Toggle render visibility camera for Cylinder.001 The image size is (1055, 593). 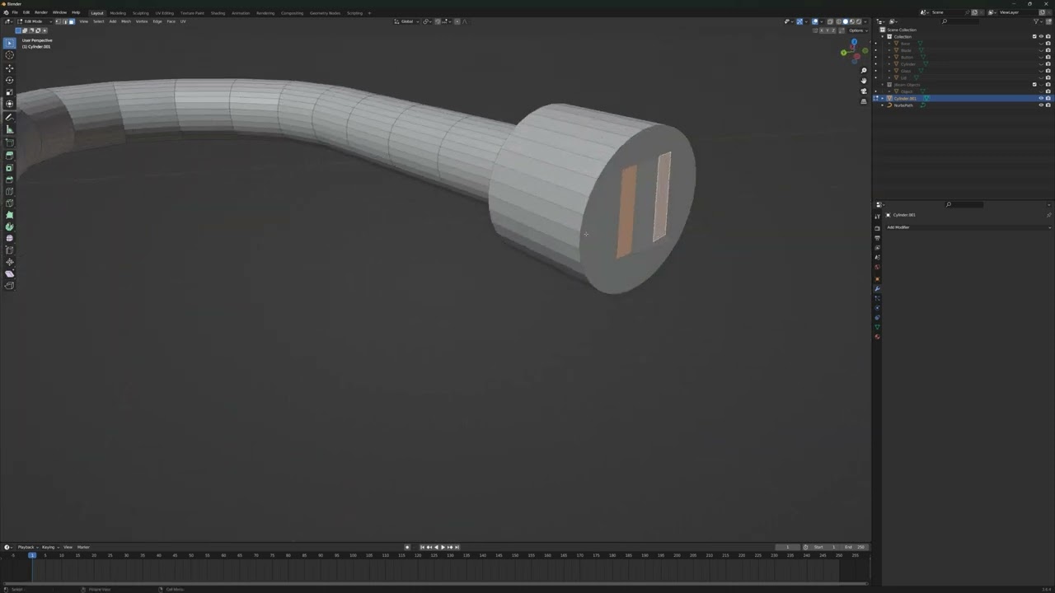tap(1048, 98)
